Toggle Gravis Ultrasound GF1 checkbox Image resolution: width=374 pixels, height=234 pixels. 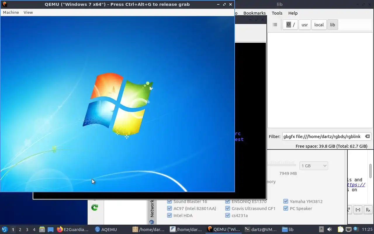228,208
